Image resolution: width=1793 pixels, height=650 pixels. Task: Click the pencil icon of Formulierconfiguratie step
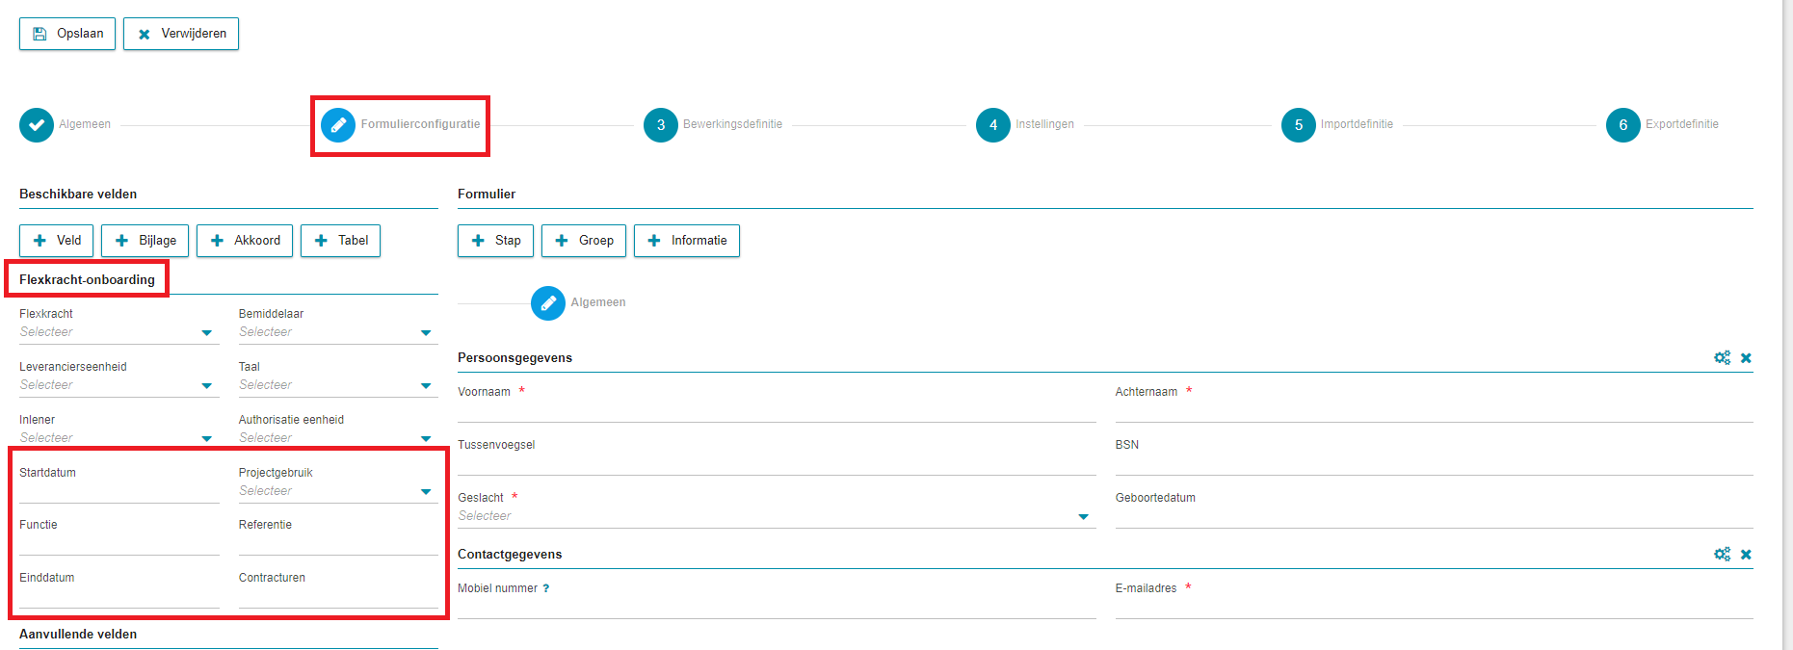point(338,125)
